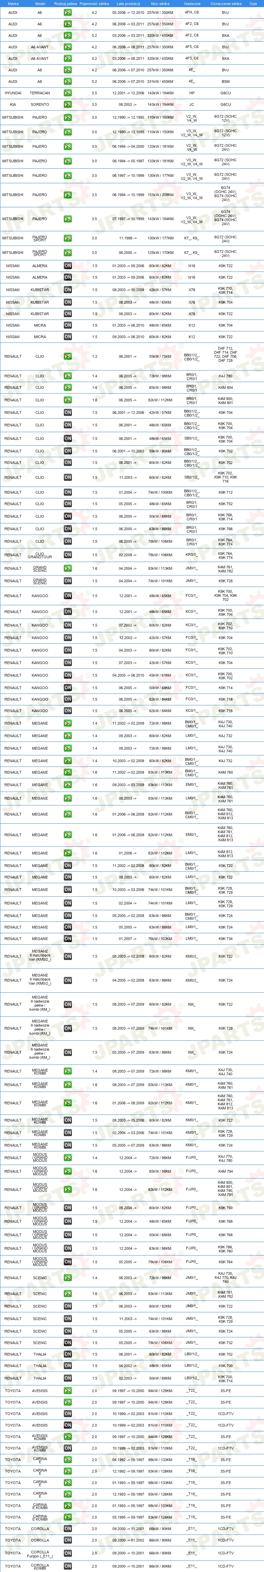Select the TERRACAN model cell
Screen dimensions: 264x1572
(39, 93)
